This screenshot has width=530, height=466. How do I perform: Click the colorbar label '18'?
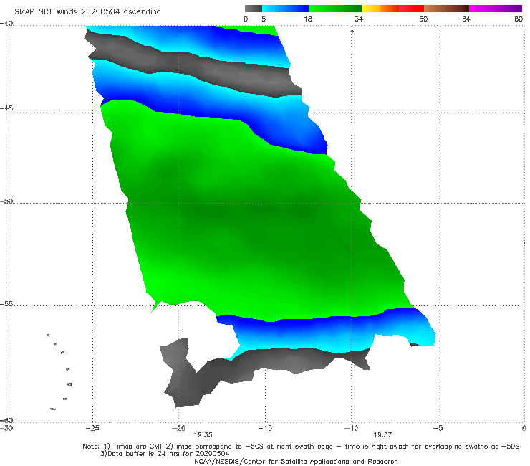(308, 19)
